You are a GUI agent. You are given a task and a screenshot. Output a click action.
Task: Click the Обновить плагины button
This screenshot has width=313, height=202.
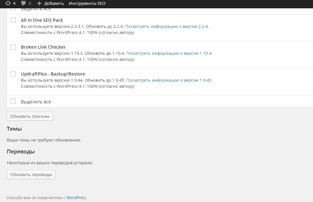click(x=30, y=116)
